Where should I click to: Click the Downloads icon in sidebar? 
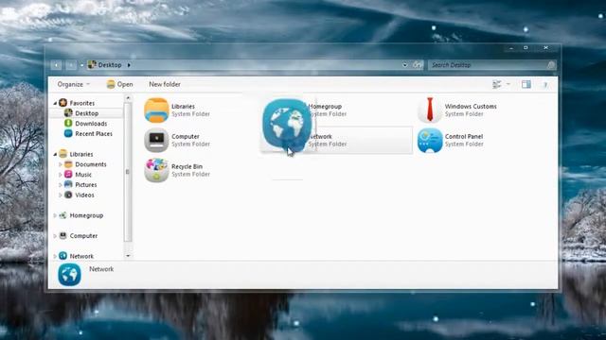pyautogui.click(x=68, y=124)
